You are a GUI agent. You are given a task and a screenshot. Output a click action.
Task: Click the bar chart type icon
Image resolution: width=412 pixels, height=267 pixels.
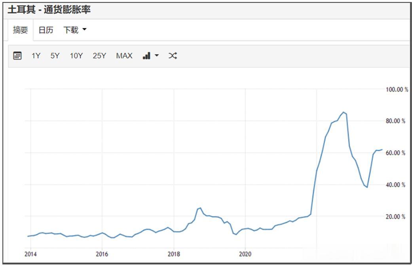click(x=146, y=56)
